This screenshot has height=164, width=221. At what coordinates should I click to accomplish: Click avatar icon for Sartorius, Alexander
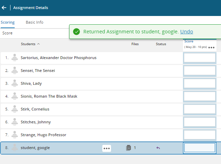click(x=15, y=58)
